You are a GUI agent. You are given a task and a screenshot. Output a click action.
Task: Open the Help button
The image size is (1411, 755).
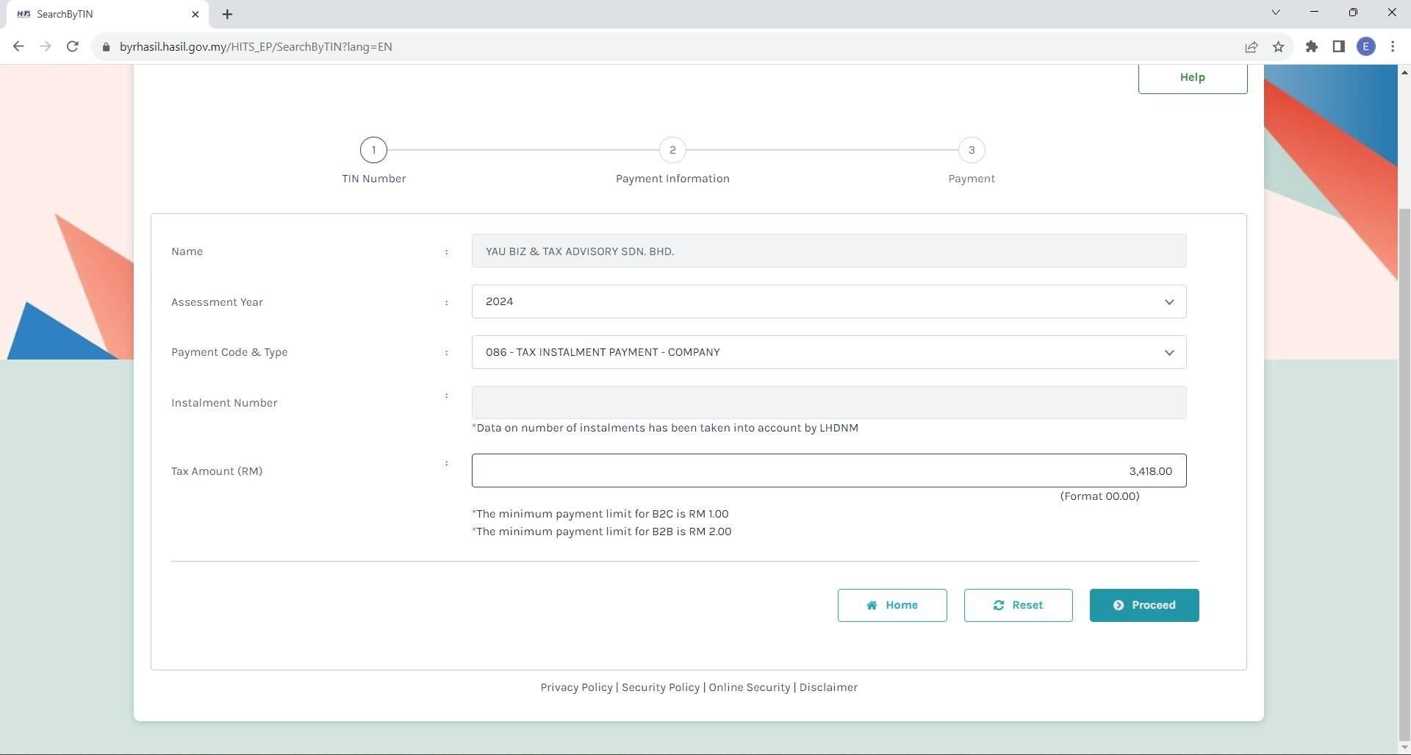click(1192, 77)
